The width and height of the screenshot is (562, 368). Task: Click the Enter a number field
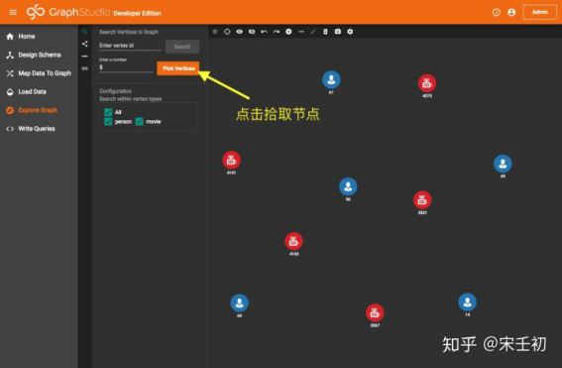126,67
